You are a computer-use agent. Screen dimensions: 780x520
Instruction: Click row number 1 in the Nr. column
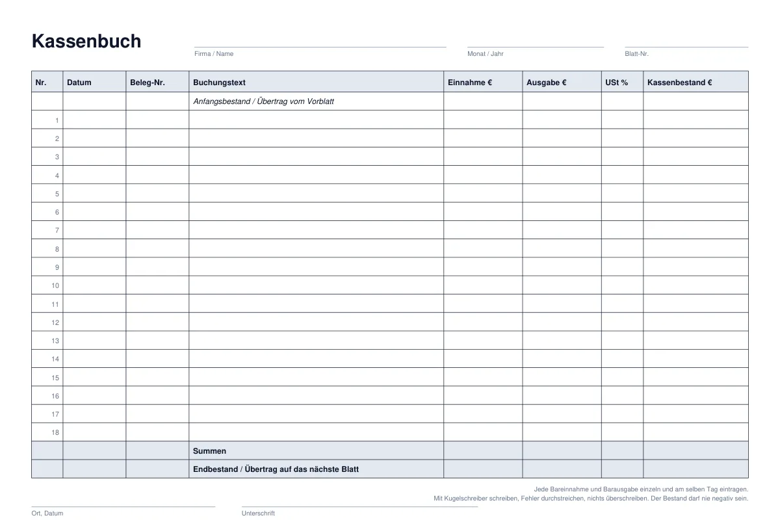57,120
